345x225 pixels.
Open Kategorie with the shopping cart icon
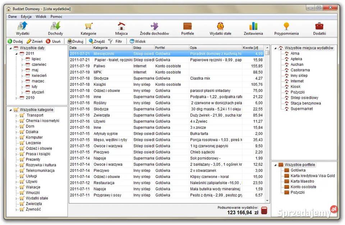[x=88, y=28]
